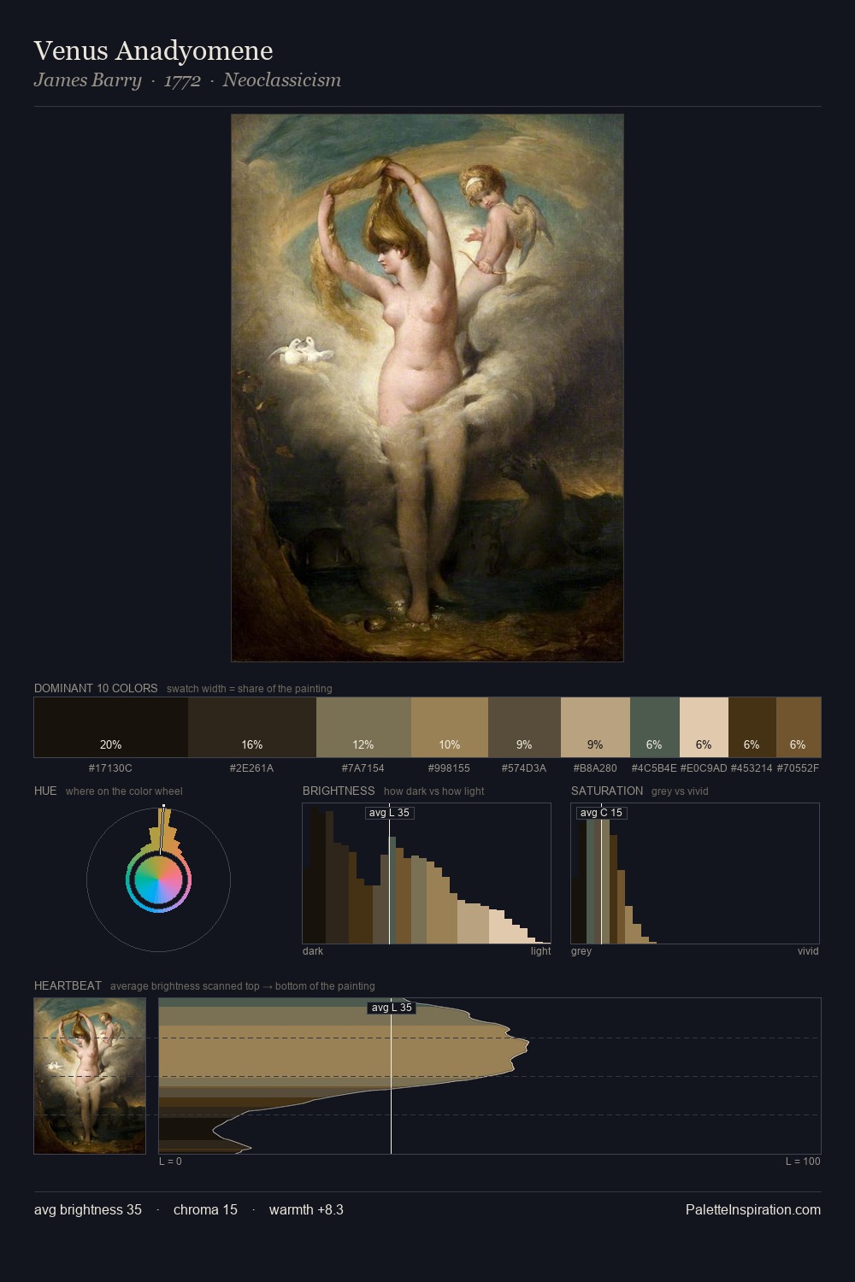The height and width of the screenshot is (1282, 855).
Task: Click 'chroma 15' in the footer
Action: click(x=205, y=1209)
